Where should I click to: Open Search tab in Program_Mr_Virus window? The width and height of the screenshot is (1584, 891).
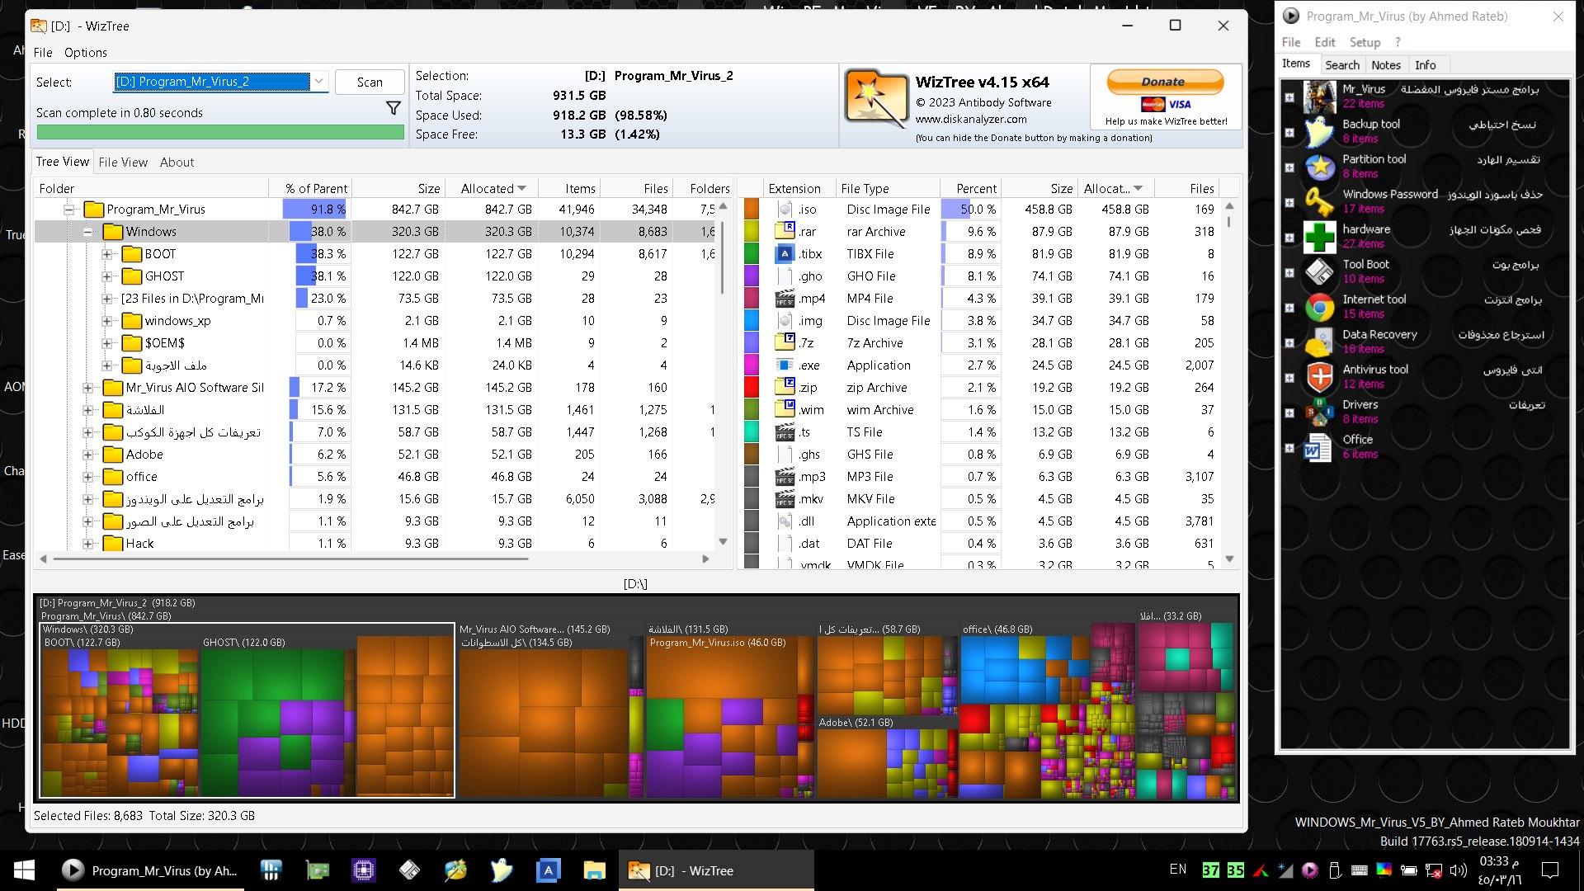[x=1342, y=65]
